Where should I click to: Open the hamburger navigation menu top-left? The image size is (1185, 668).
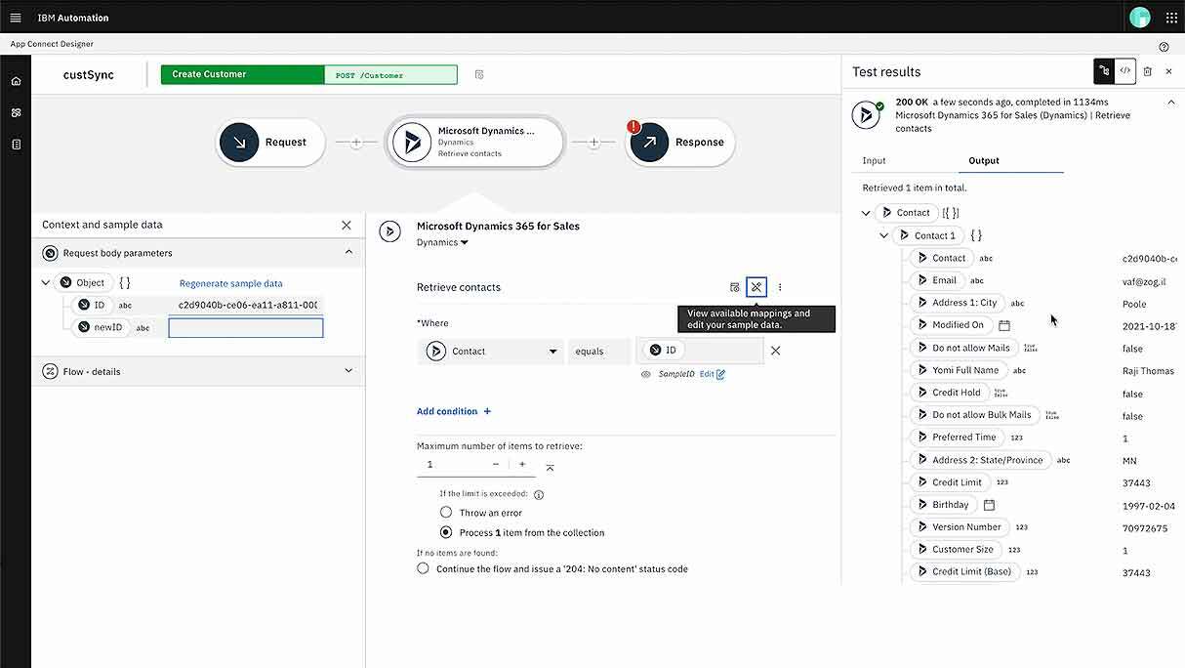15,17
